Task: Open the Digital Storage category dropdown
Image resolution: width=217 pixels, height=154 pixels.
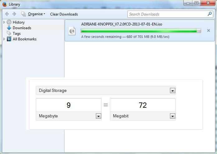Action: point(106,91)
